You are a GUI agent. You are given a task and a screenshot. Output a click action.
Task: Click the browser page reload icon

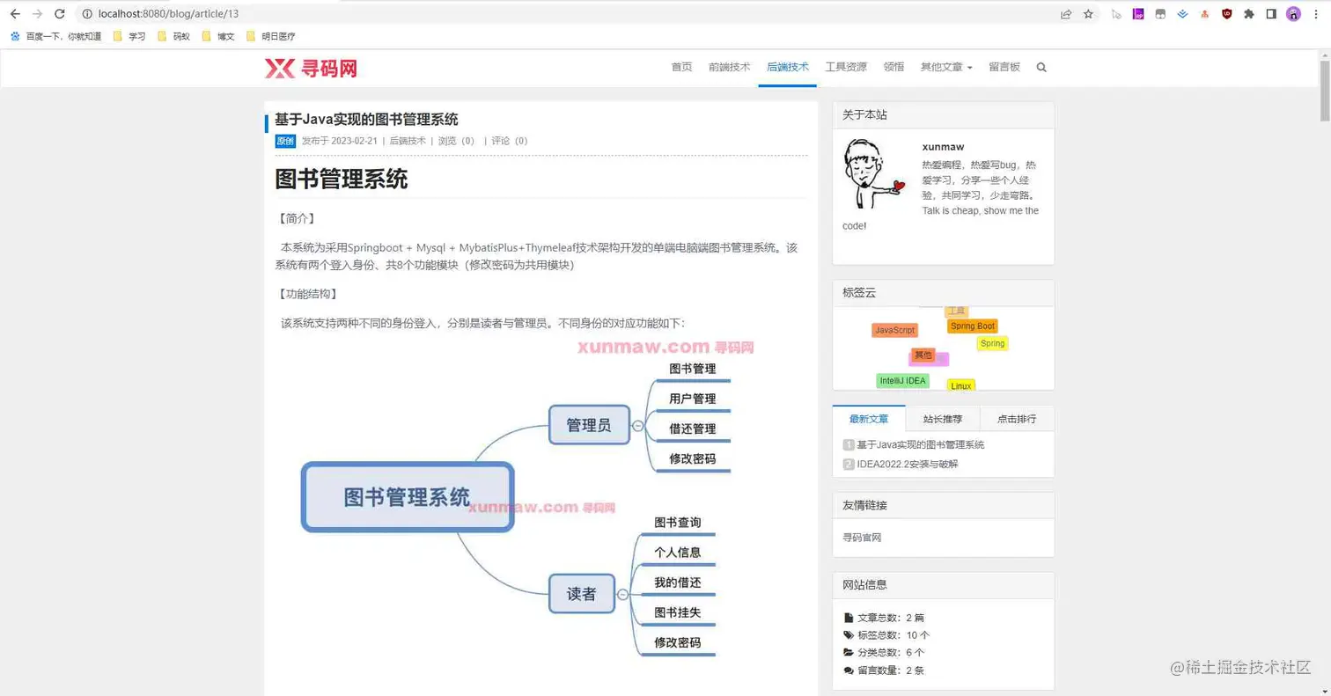pyautogui.click(x=59, y=14)
